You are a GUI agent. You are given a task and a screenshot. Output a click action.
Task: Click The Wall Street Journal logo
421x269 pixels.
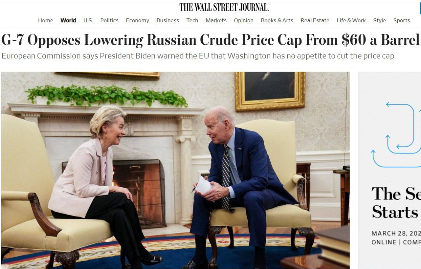coord(224,7)
